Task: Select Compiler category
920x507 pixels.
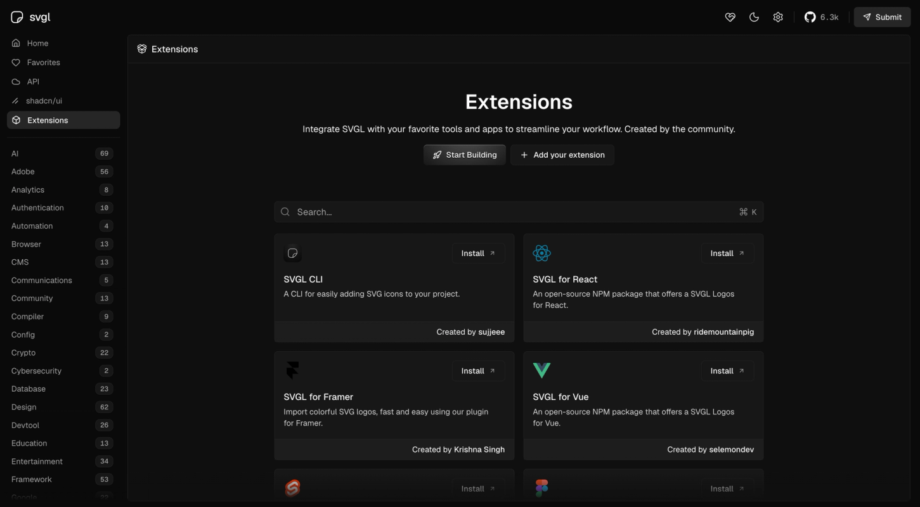Action: [x=62, y=316]
